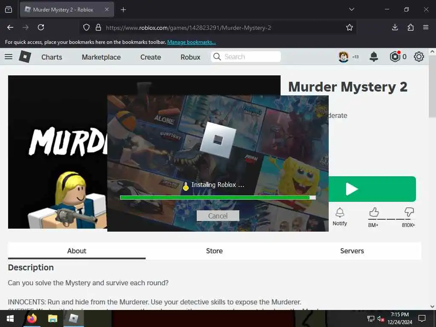Dislike the game with thumbs down
Image resolution: width=436 pixels, height=327 pixels.
coord(409,212)
